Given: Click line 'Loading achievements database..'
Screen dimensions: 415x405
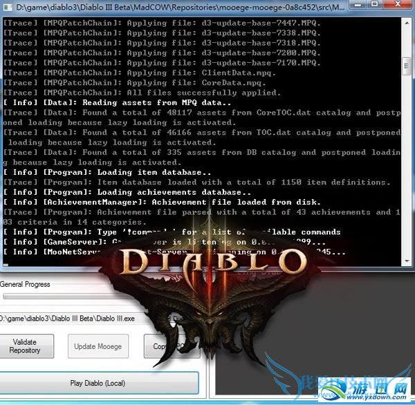Looking at the screenshot, I should coord(127,192).
